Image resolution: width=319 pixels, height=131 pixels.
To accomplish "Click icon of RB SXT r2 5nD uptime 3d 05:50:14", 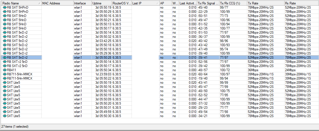I will 5,62.
